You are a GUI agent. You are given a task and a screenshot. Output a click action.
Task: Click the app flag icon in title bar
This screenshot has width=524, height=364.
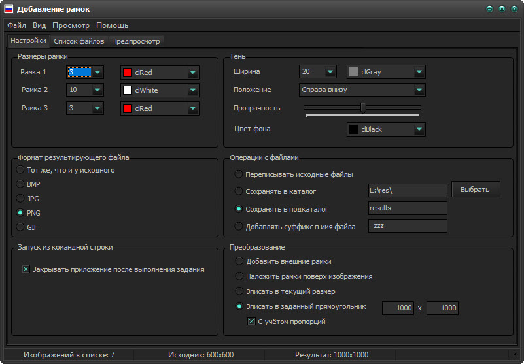[9, 9]
